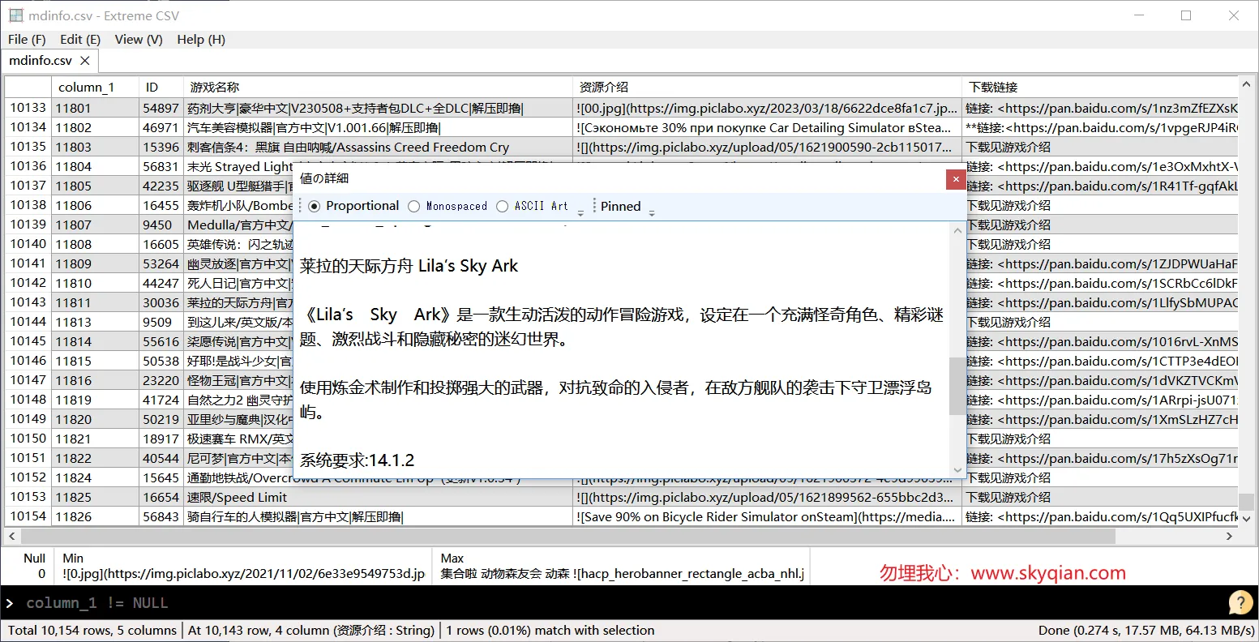Click the filter query input field

pos(616,603)
